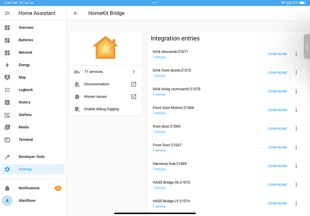Open options menu for HASS Bridge LY:21074
The height and width of the screenshot is (216, 310).
click(x=296, y=203)
